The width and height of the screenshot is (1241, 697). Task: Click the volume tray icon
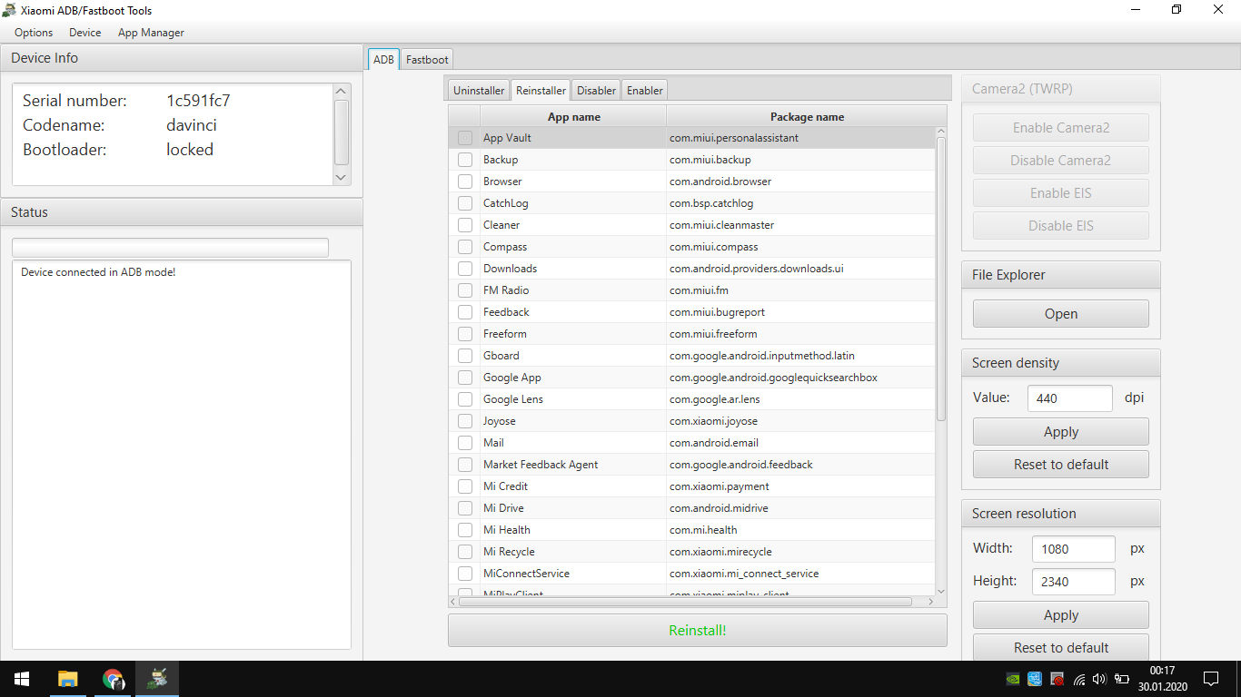(1100, 679)
